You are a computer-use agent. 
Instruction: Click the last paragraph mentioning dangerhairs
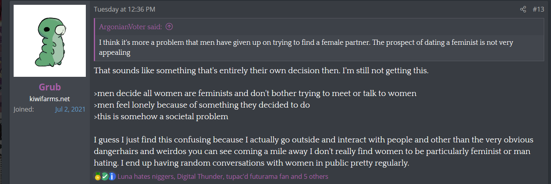point(314,152)
